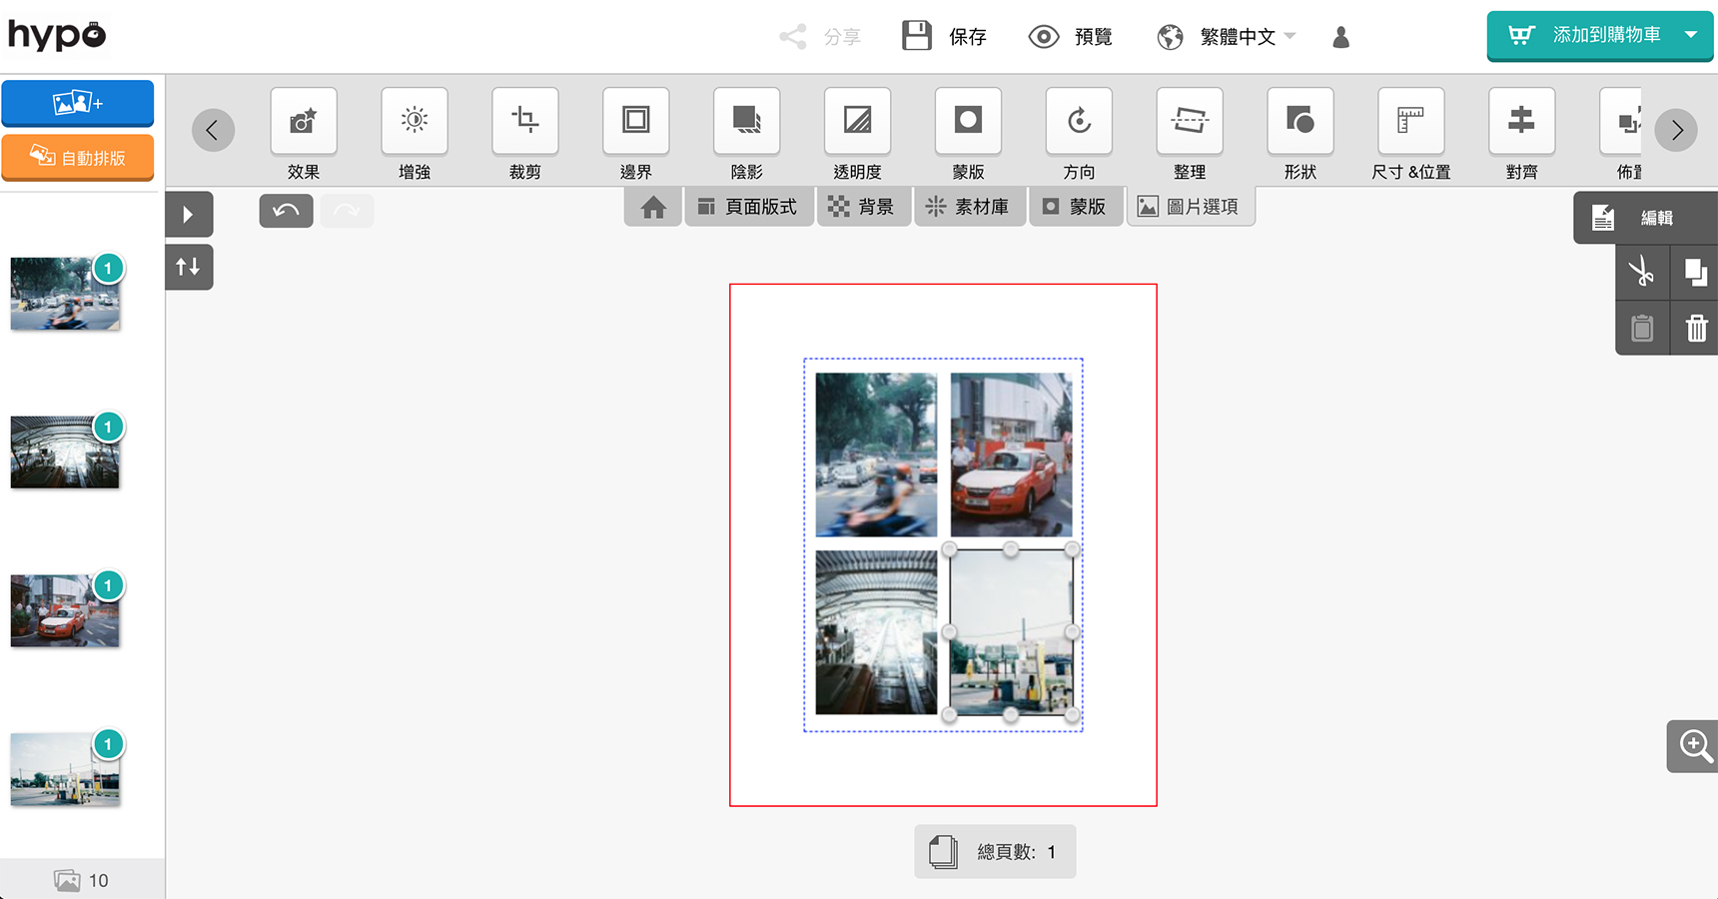Open the 形狀 shape tool
Screen dimensions: 1718x899
point(1300,122)
